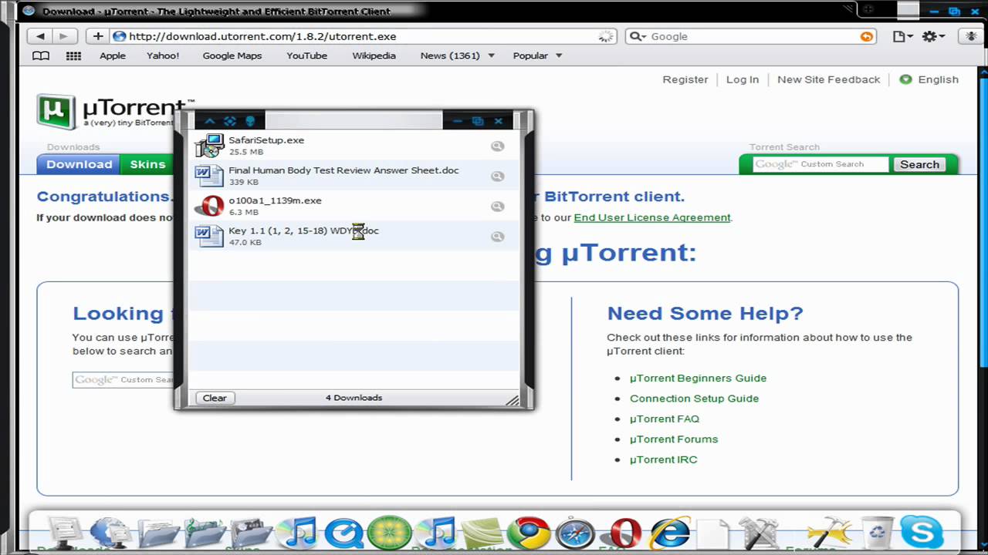This screenshot has height=555, width=988.
Task: Open the End User License Agreement link
Action: pyautogui.click(x=652, y=217)
